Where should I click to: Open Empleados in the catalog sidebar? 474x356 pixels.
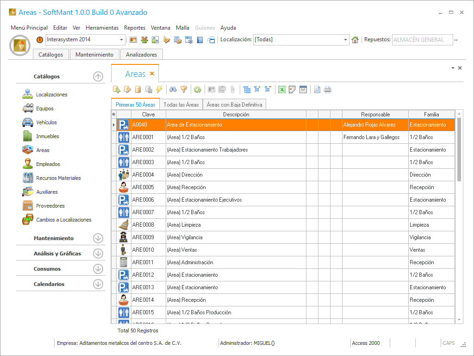point(48,164)
